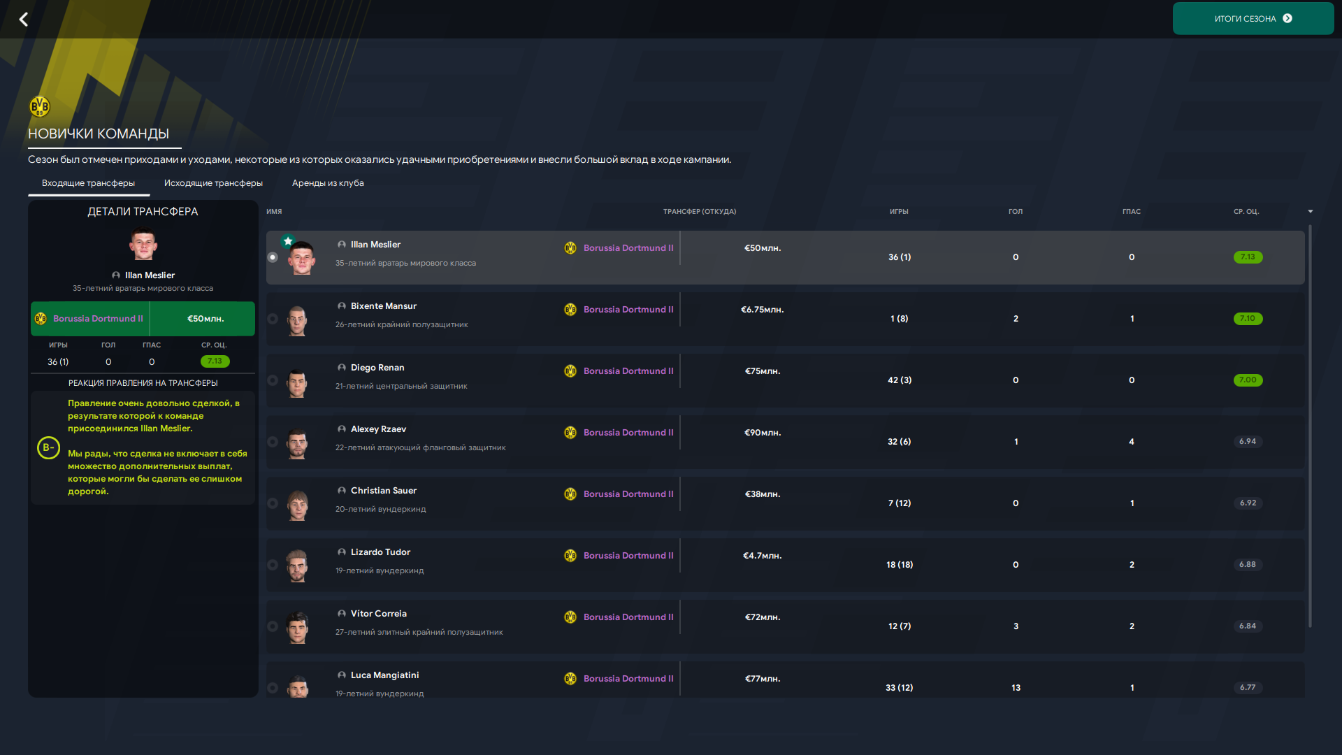Click Illan Meslier portrait in details panel
1342x755 pixels.
(x=143, y=245)
